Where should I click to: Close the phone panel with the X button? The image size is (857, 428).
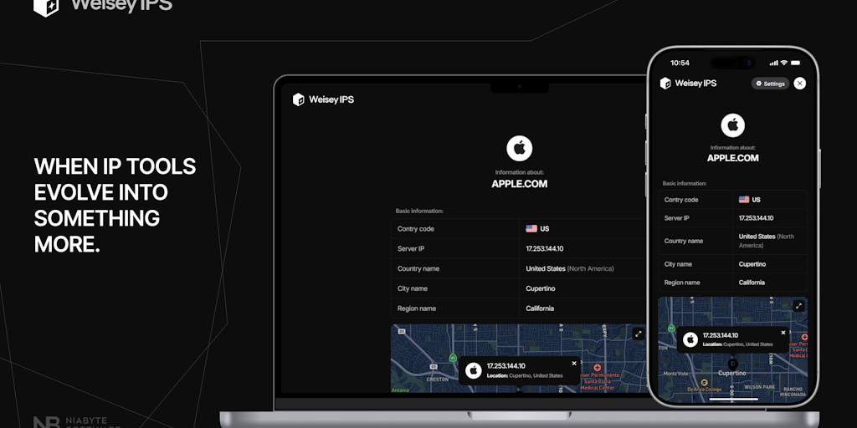[x=799, y=83]
